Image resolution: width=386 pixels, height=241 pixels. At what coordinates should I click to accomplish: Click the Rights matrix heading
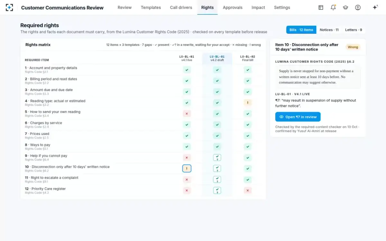(38, 45)
